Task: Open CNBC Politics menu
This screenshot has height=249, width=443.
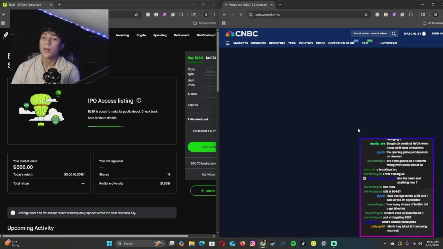Action: point(306,43)
